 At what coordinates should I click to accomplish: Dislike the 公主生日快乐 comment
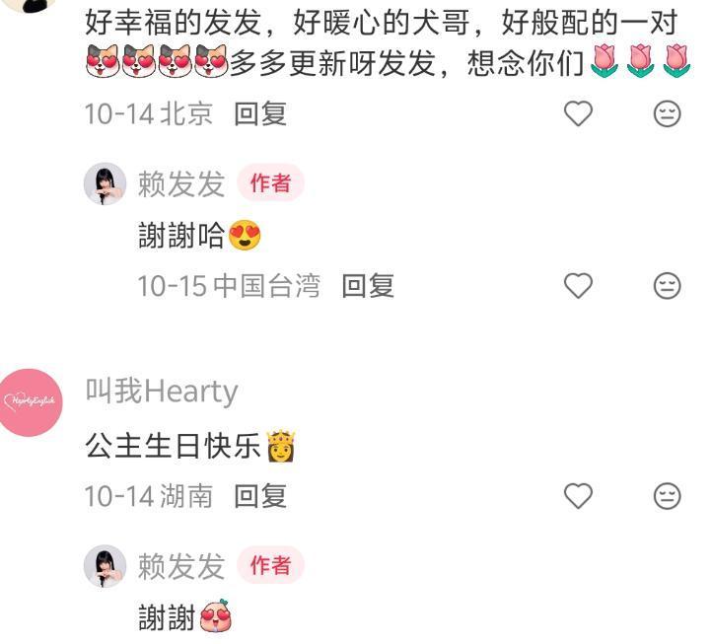[x=667, y=496]
